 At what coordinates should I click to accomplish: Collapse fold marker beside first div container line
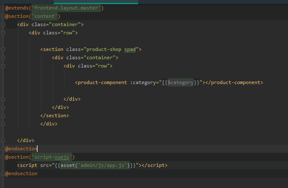(3, 24)
